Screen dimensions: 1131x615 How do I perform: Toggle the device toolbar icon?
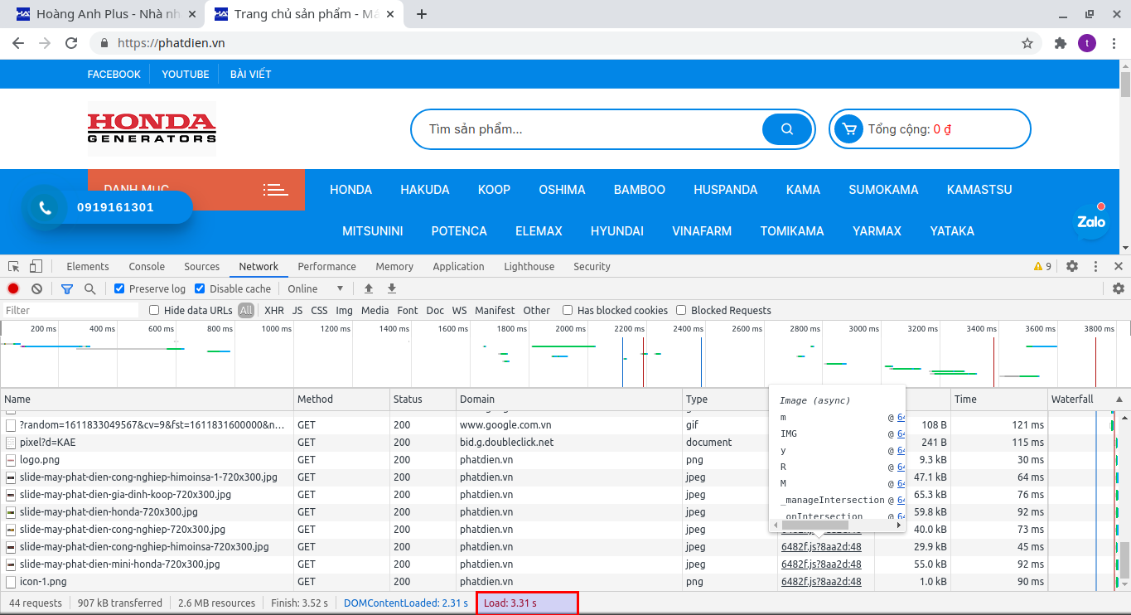(x=36, y=266)
